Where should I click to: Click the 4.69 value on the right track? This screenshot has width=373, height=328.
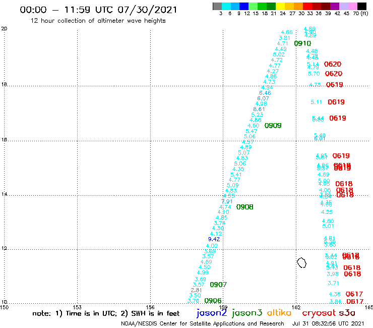(324, 175)
